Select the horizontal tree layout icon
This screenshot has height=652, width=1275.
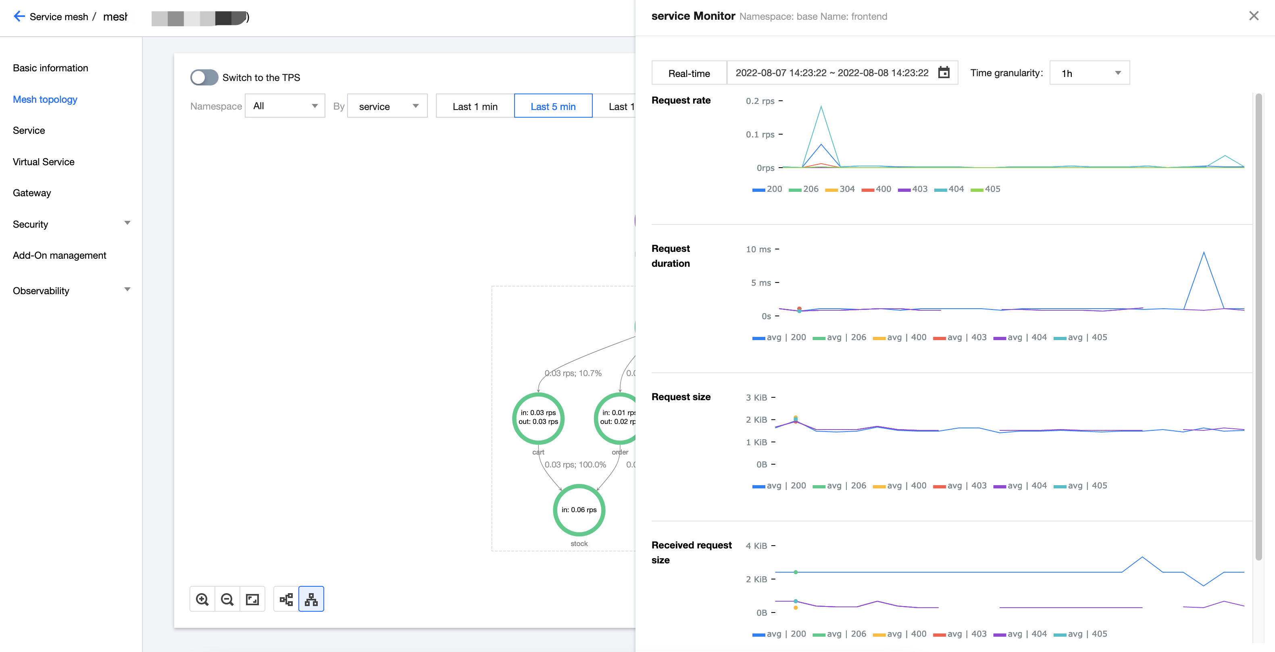pos(286,599)
